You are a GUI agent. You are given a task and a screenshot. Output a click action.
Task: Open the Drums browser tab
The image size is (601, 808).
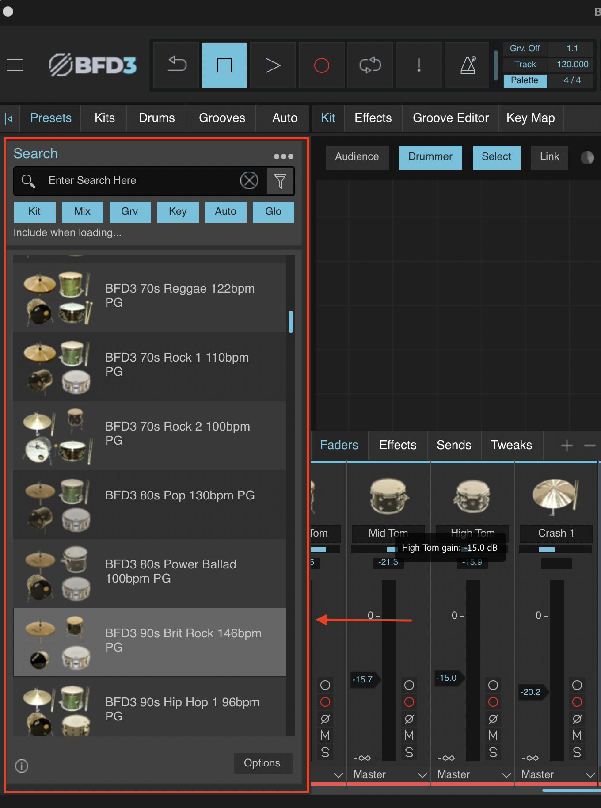pyautogui.click(x=157, y=118)
